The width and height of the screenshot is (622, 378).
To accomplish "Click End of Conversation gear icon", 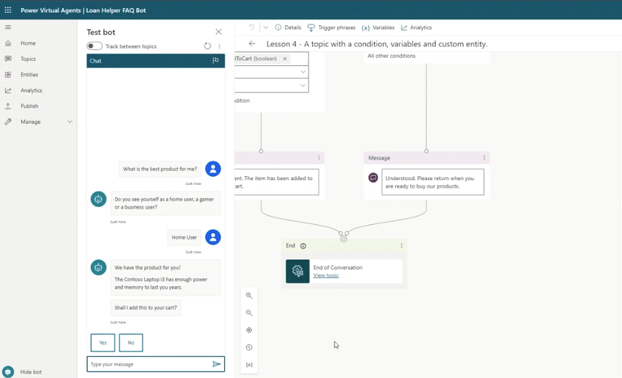I will pyautogui.click(x=298, y=271).
